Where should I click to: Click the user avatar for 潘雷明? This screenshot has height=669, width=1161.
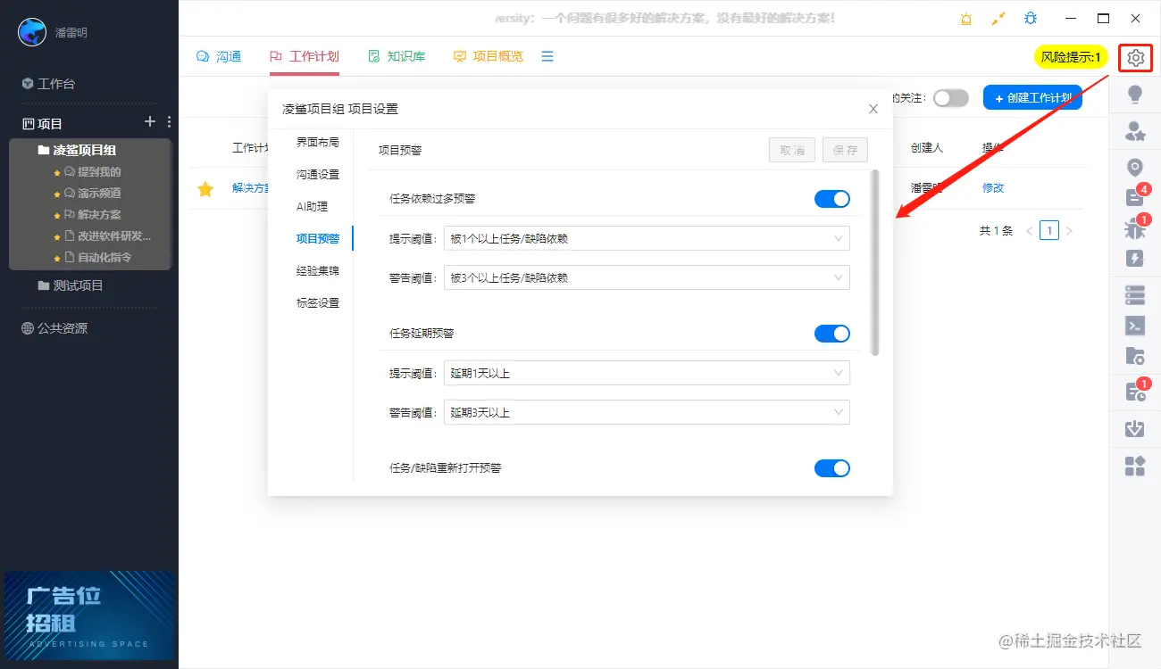(x=32, y=32)
